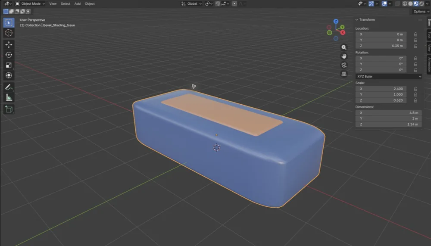Pick the Measure ruler tool

point(9,97)
